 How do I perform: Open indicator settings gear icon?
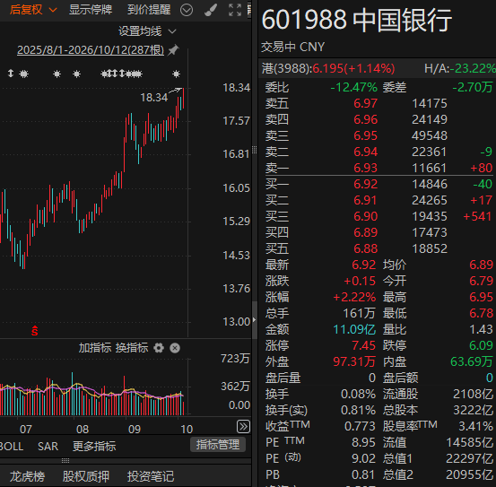(159, 348)
